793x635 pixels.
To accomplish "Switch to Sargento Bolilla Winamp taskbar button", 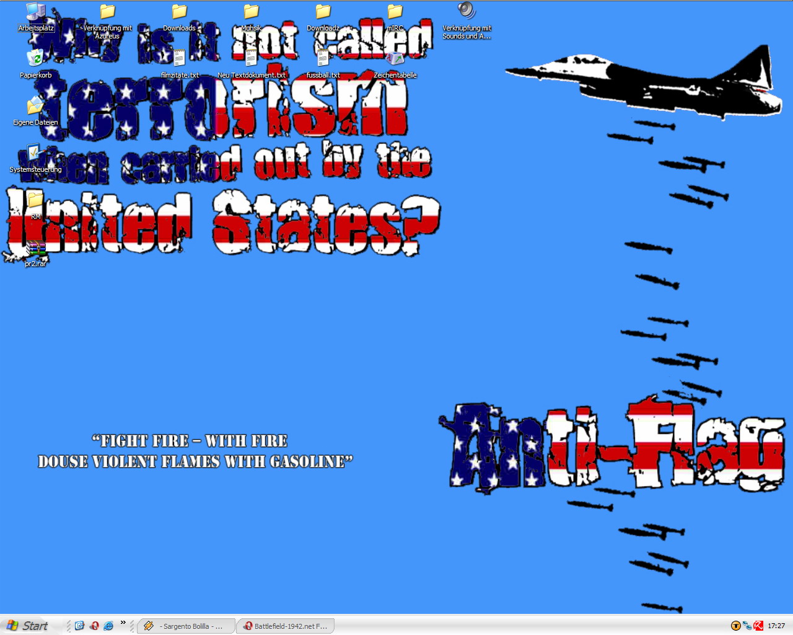I will coord(186,626).
